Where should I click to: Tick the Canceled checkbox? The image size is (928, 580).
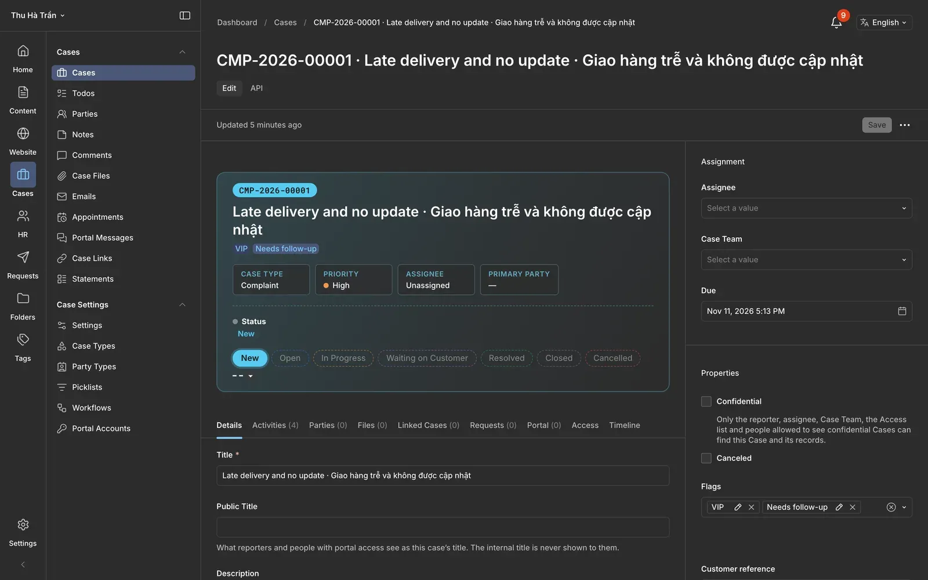tap(706, 458)
